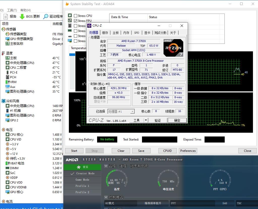This screenshot has height=209, width=258.
Task: Click the home icon in Ryzen Master sidebar
Action: [x=79, y=167]
